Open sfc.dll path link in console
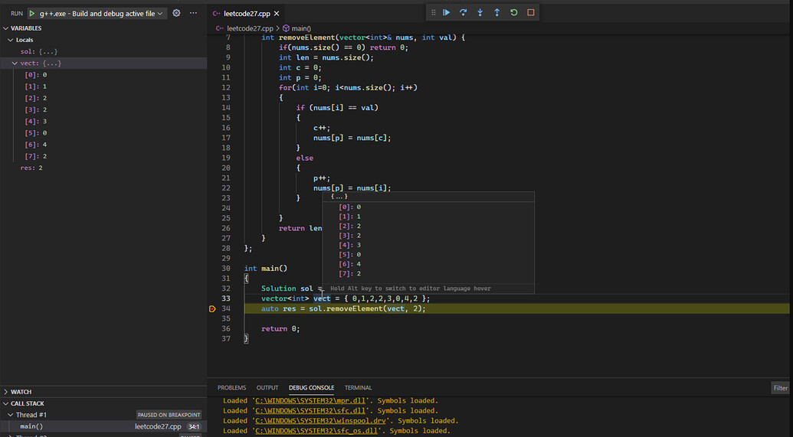Screen dimensions: 793x437 coord(310,411)
